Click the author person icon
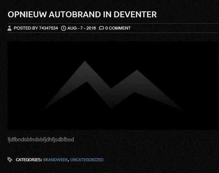Screen dimensions: 219x173 click(10, 28)
